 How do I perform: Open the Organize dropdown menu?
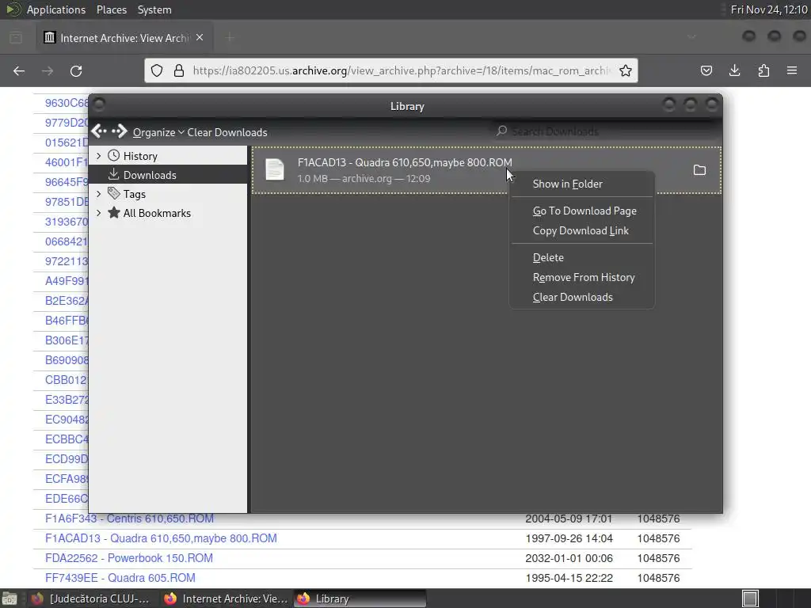click(158, 132)
